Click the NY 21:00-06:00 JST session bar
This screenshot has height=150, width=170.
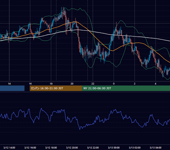[126, 88]
